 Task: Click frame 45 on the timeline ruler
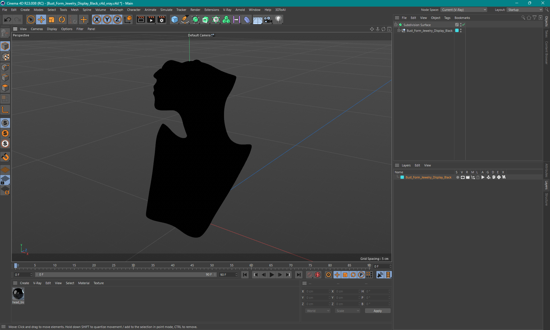pos(192,266)
